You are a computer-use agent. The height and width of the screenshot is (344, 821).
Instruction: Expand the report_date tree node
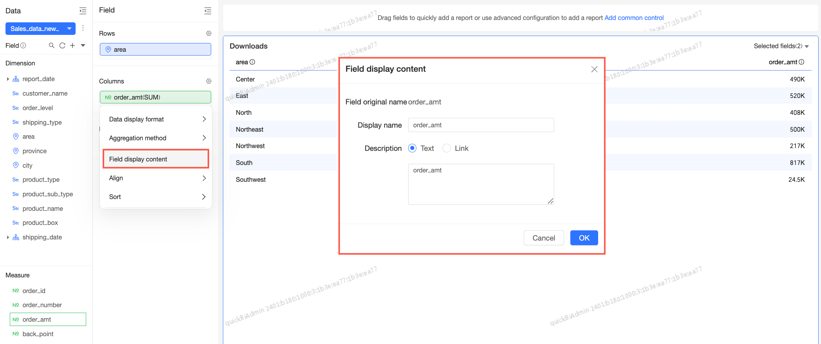[8, 79]
